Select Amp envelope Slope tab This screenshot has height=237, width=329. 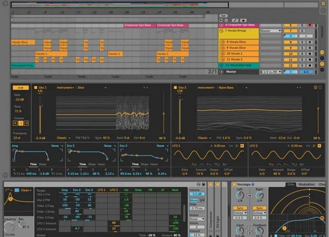point(43,164)
